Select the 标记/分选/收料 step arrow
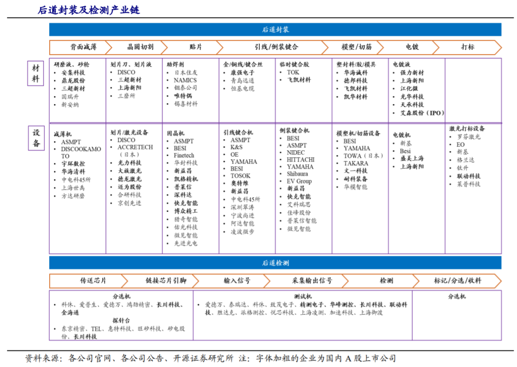 point(457,281)
